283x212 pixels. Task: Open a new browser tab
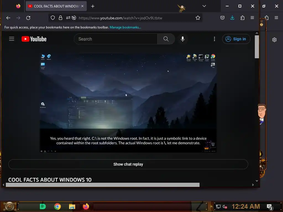[x=93, y=6]
